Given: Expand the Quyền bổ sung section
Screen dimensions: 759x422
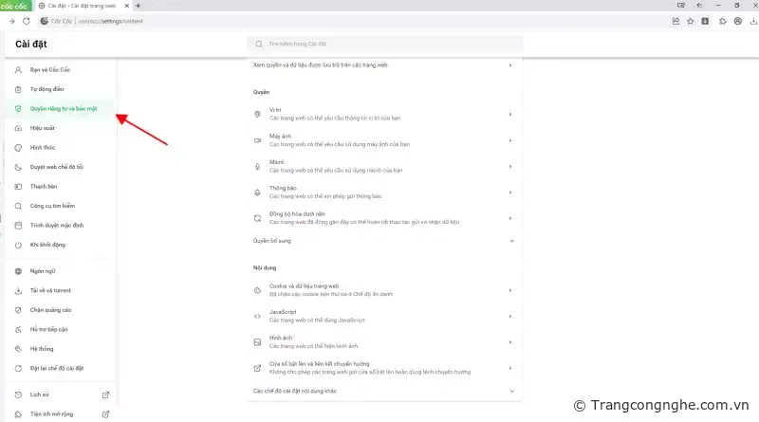Looking at the screenshot, I should tap(382, 241).
